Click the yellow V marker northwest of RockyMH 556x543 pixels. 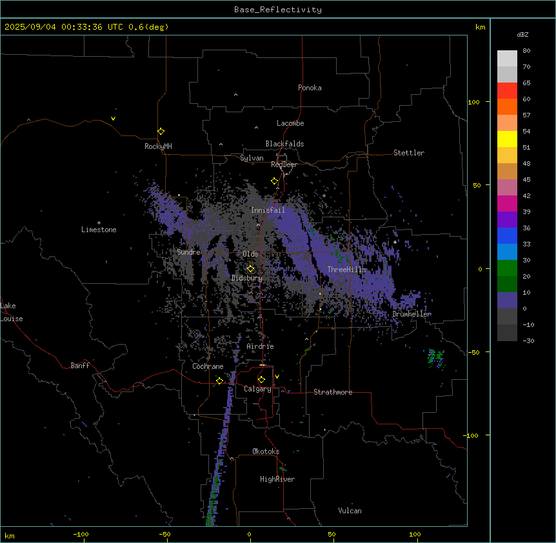click(x=113, y=119)
